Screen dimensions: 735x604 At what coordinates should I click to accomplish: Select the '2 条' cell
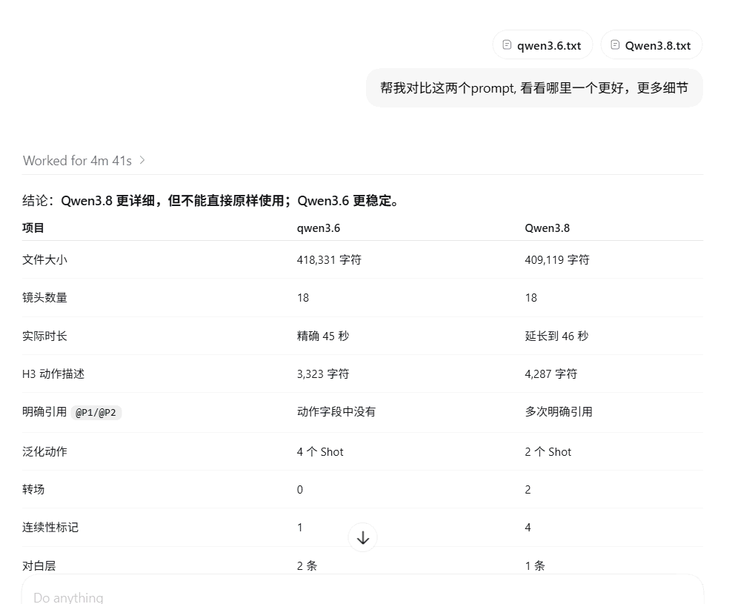(x=307, y=566)
